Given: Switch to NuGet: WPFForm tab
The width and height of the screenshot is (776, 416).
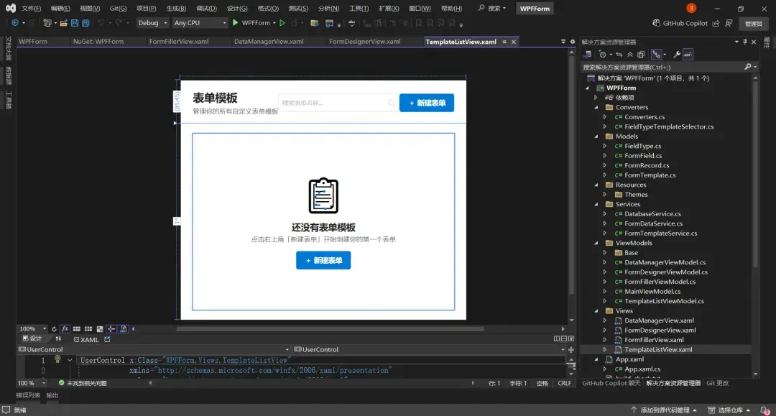Looking at the screenshot, I should tap(98, 42).
